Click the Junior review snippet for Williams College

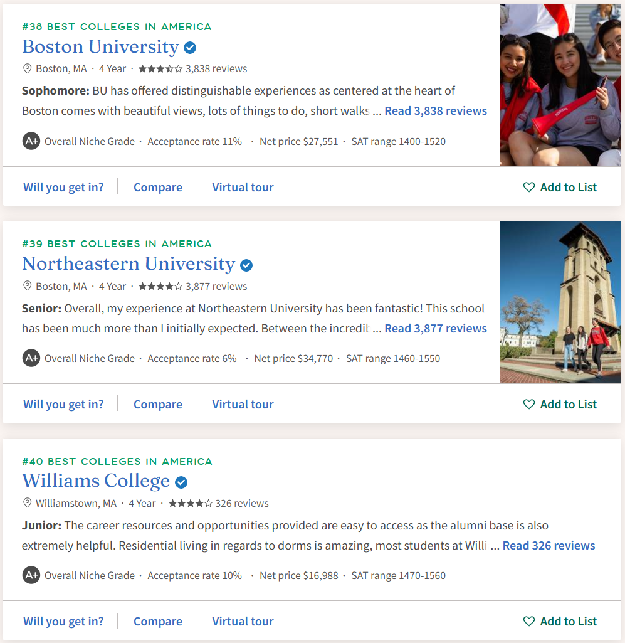tap(285, 535)
